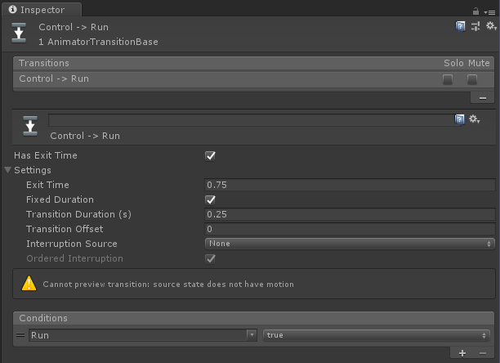The width and height of the screenshot is (500, 363).
Task: Open help reference icon in Inspector header
Action: [x=460, y=26]
